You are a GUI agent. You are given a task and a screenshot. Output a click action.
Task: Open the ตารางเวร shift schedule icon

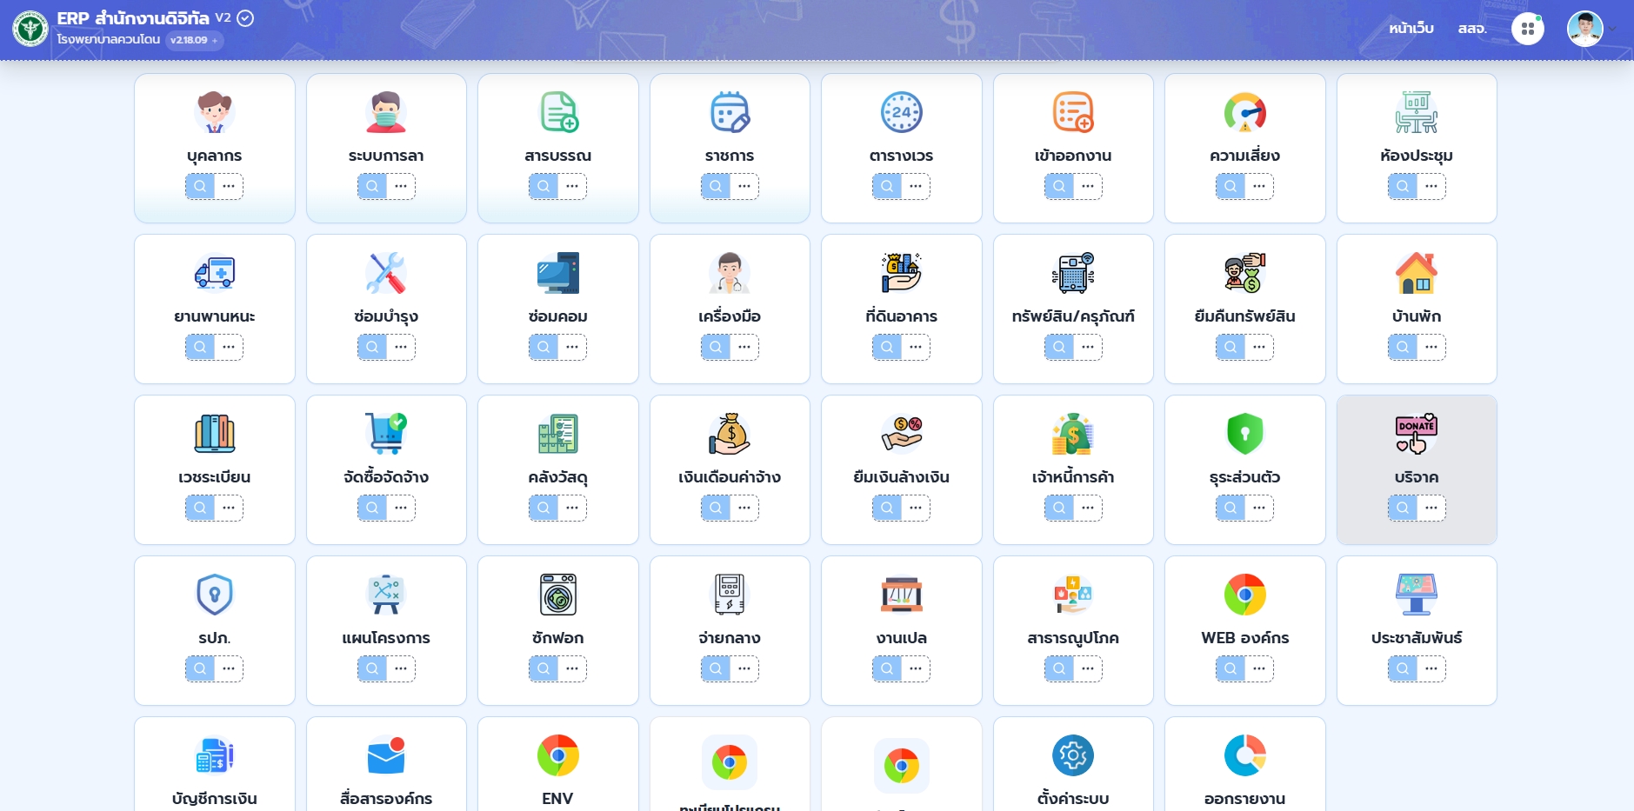[902, 112]
